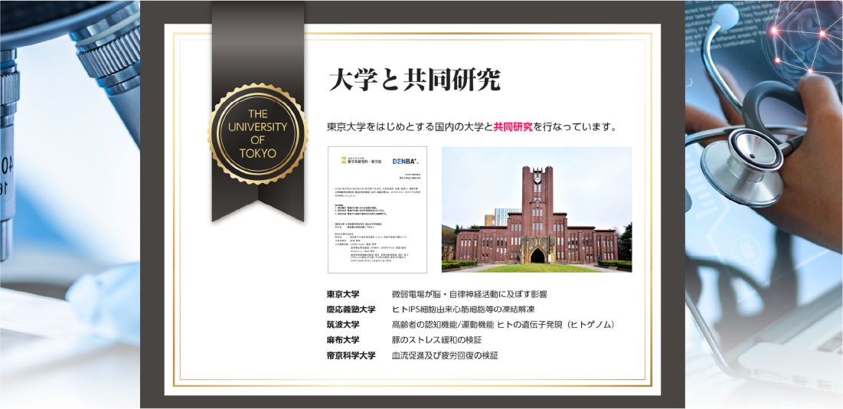Screen dimensions: 843x409
Task: Click the text ヒトIPS細胞由来心筋細胞等の凍結解凍
Action: click(x=463, y=309)
